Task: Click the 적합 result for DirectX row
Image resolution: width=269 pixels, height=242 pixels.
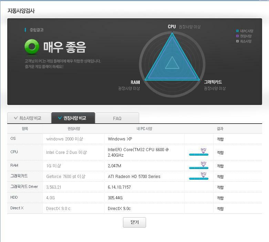Action: [220, 209]
